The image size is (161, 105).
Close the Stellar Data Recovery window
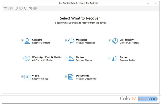pyautogui.click(x=156, y=3)
